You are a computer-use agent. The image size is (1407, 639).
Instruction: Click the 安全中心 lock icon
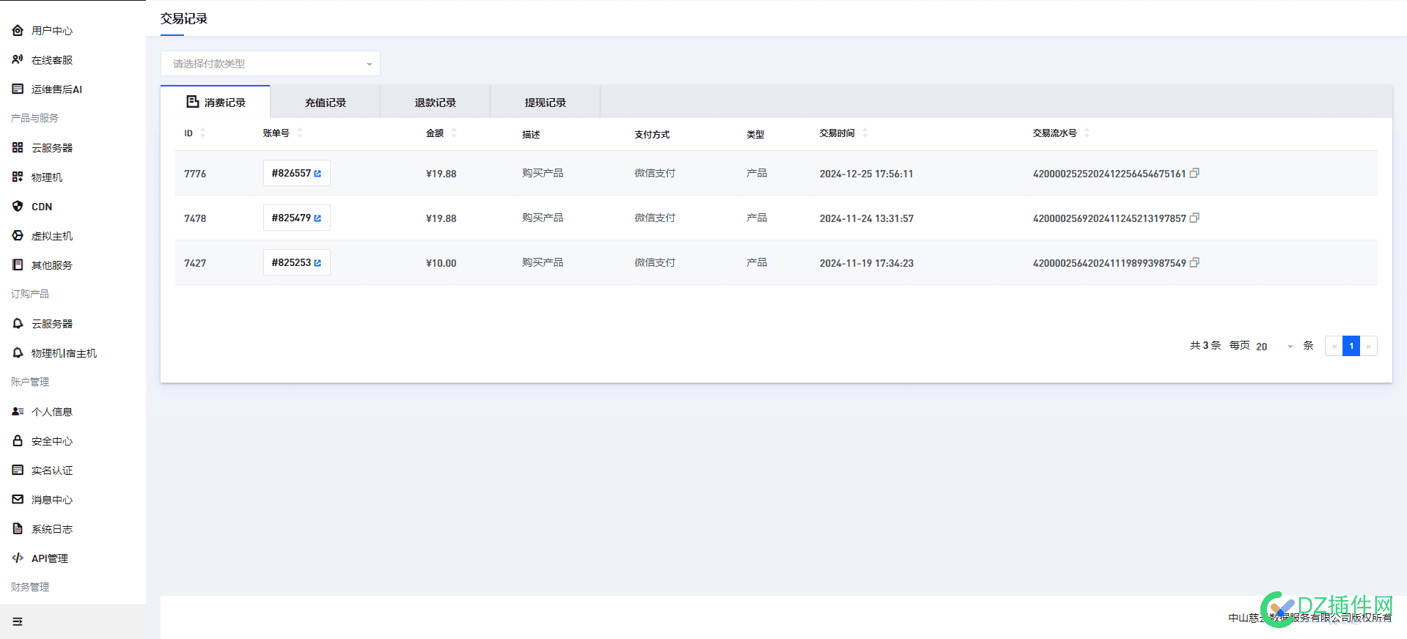tap(18, 440)
